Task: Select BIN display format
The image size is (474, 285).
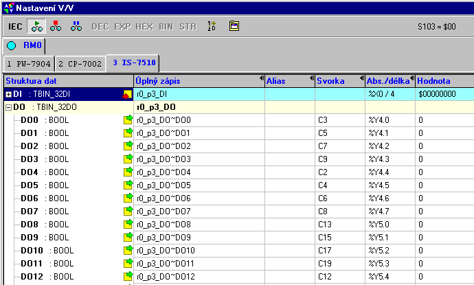Action: coord(166,27)
